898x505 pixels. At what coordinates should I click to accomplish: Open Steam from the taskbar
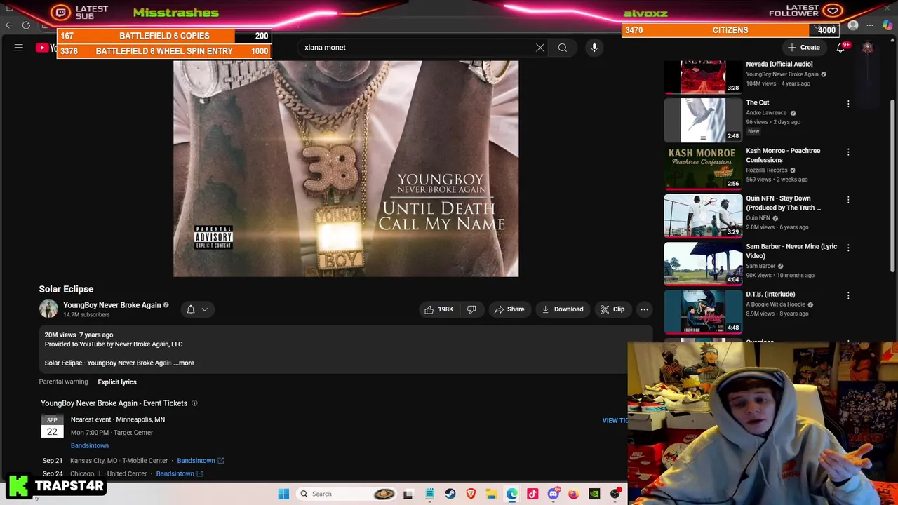pos(450,494)
